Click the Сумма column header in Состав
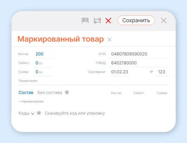Viewport: 187px width, 143px height. pos(162,93)
